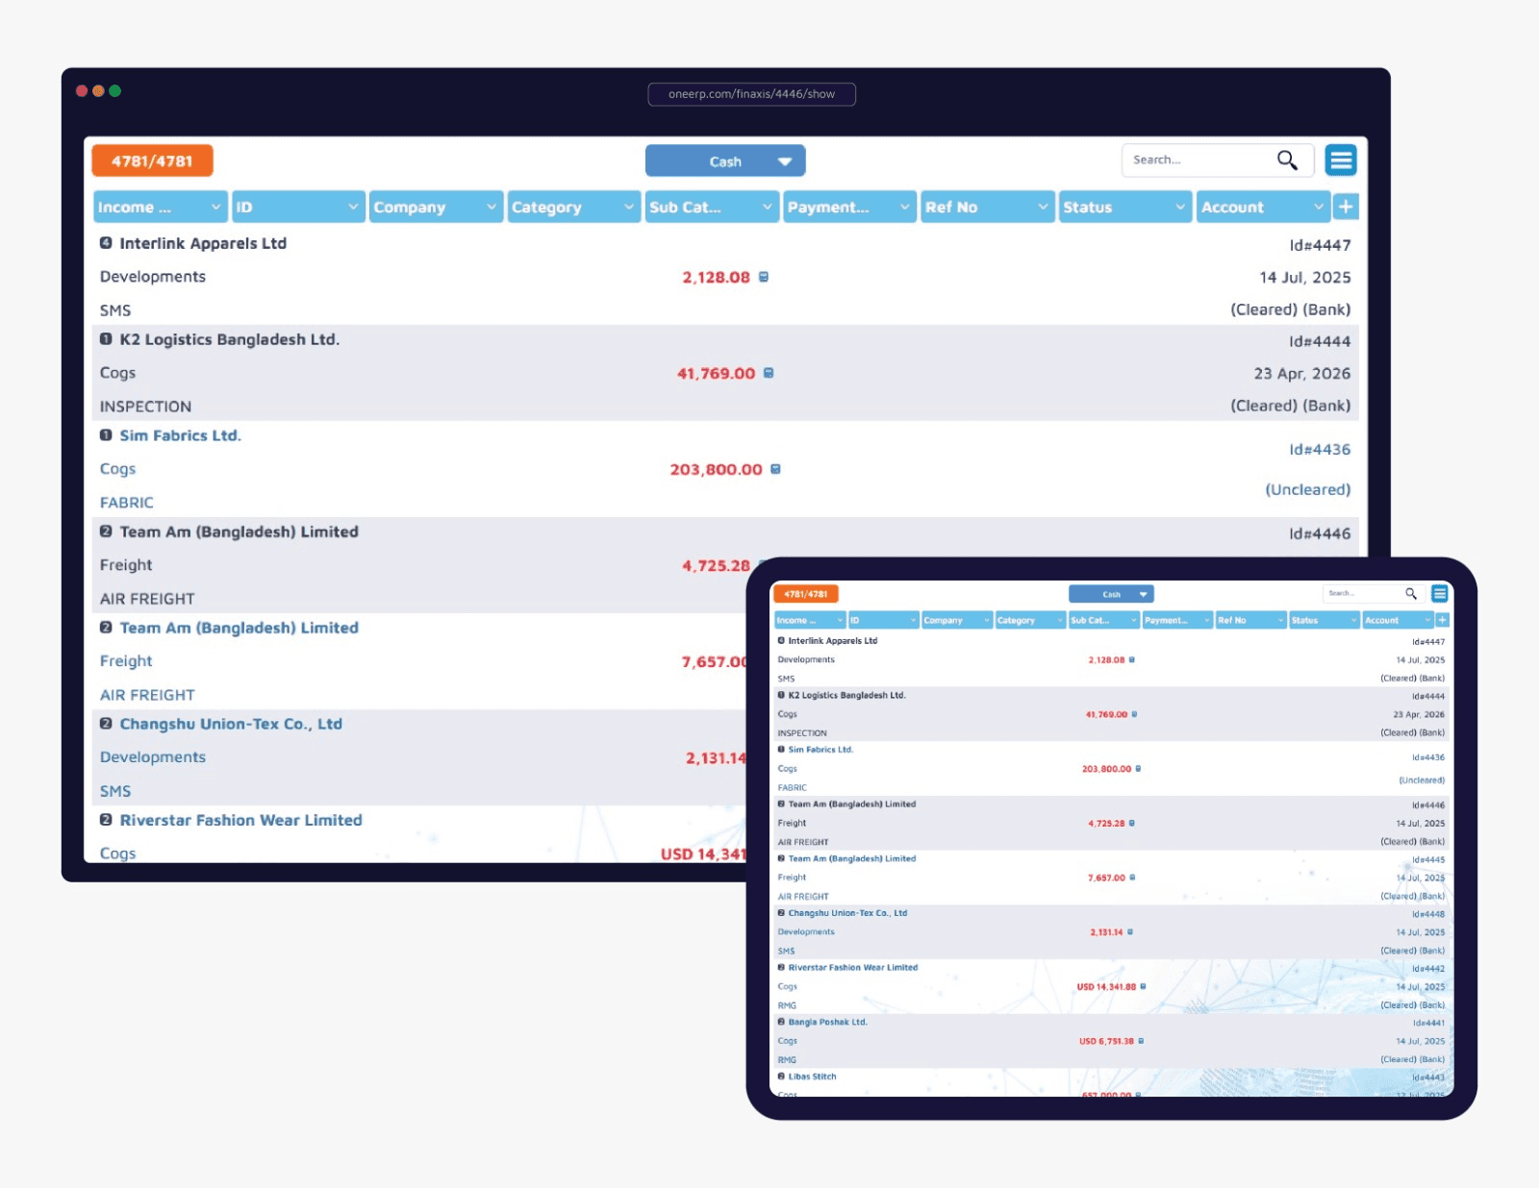The image size is (1539, 1188).
Task: Click Id#4441 in tablet window
Action: click(x=1428, y=1023)
